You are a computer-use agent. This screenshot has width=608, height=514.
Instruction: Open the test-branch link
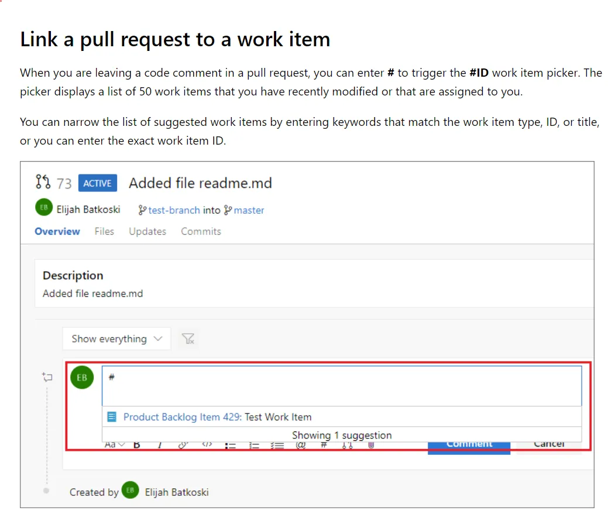(x=174, y=210)
